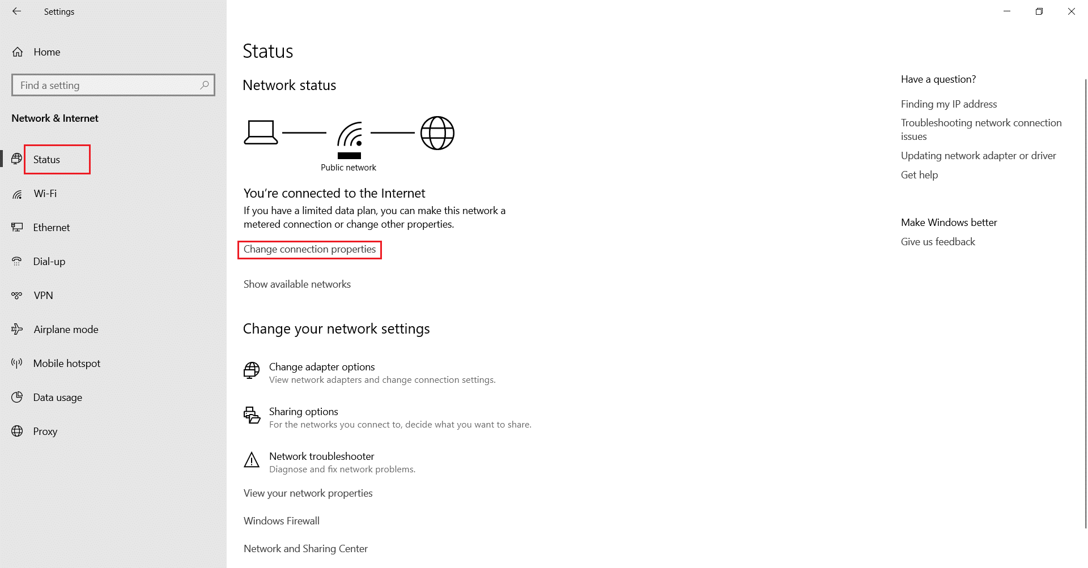1088x568 pixels.
Task: Open VPN settings via its sidebar icon
Action: pyautogui.click(x=18, y=295)
